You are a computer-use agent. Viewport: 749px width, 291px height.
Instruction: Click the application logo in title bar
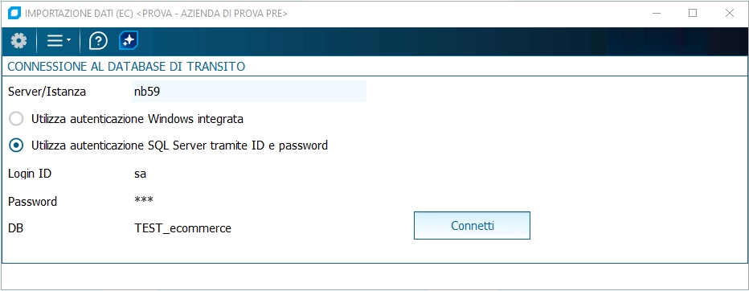pyautogui.click(x=14, y=14)
